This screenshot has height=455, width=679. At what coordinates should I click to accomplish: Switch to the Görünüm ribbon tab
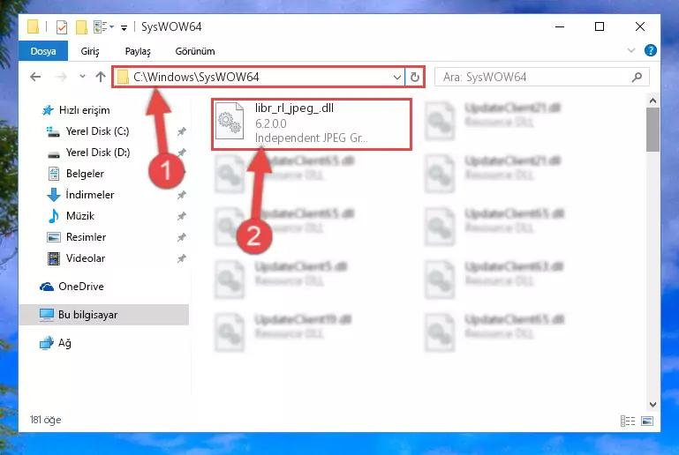pyautogui.click(x=195, y=51)
